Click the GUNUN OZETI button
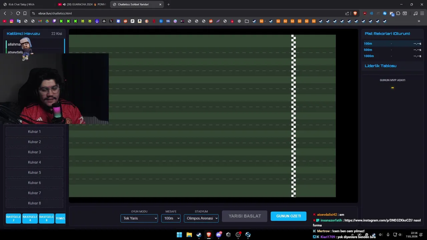This screenshot has height=240, width=427. [289, 216]
